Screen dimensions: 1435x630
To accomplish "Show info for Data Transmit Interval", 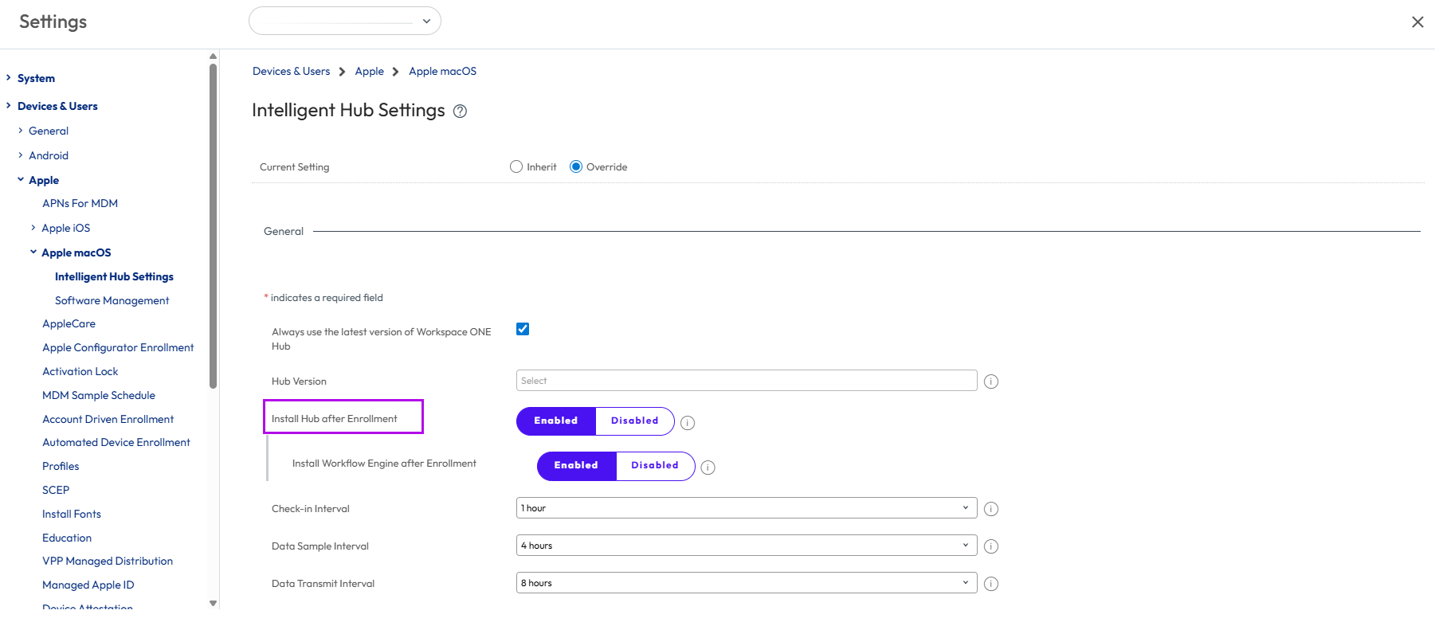I will (x=991, y=584).
